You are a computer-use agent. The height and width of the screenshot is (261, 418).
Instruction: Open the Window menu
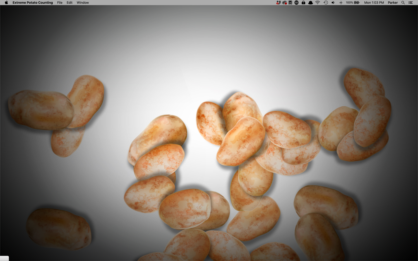pos(83,3)
